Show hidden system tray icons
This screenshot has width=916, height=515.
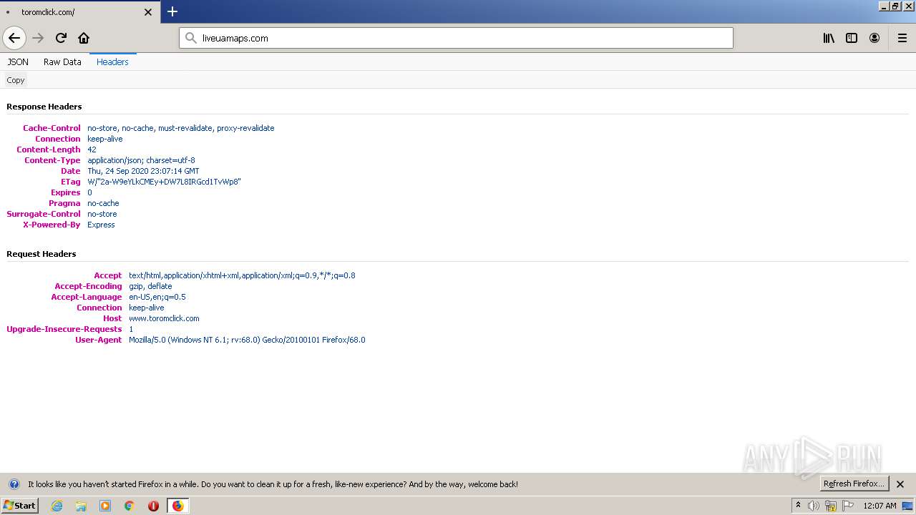point(798,506)
